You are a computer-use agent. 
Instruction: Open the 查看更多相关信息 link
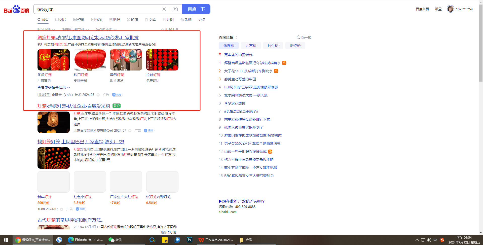point(54,87)
